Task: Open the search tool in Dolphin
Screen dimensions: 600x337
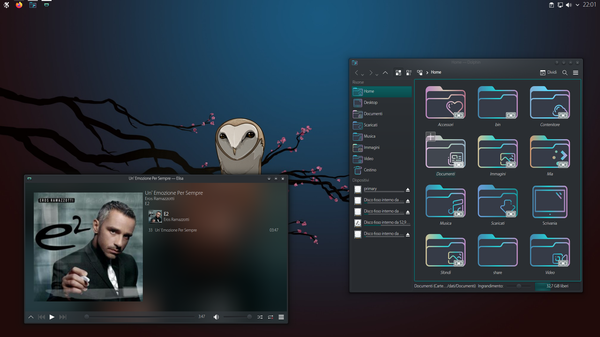Action: pos(565,73)
